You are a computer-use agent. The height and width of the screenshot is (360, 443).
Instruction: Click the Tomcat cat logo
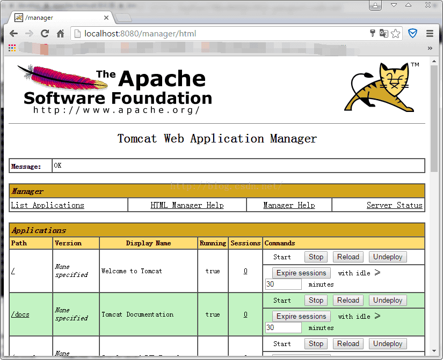(381, 87)
